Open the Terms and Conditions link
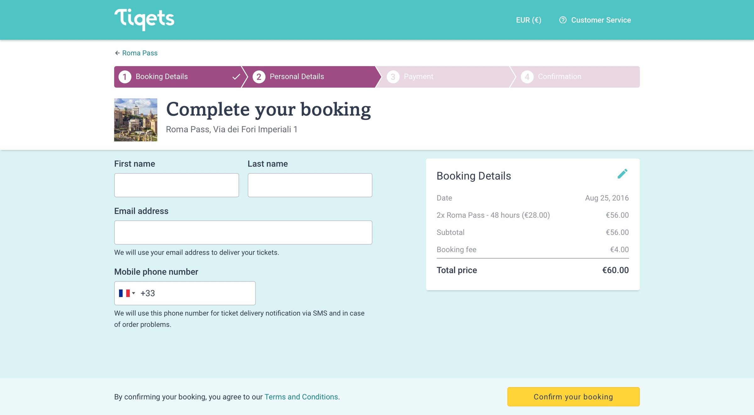This screenshot has width=754, height=415. pos(301,397)
